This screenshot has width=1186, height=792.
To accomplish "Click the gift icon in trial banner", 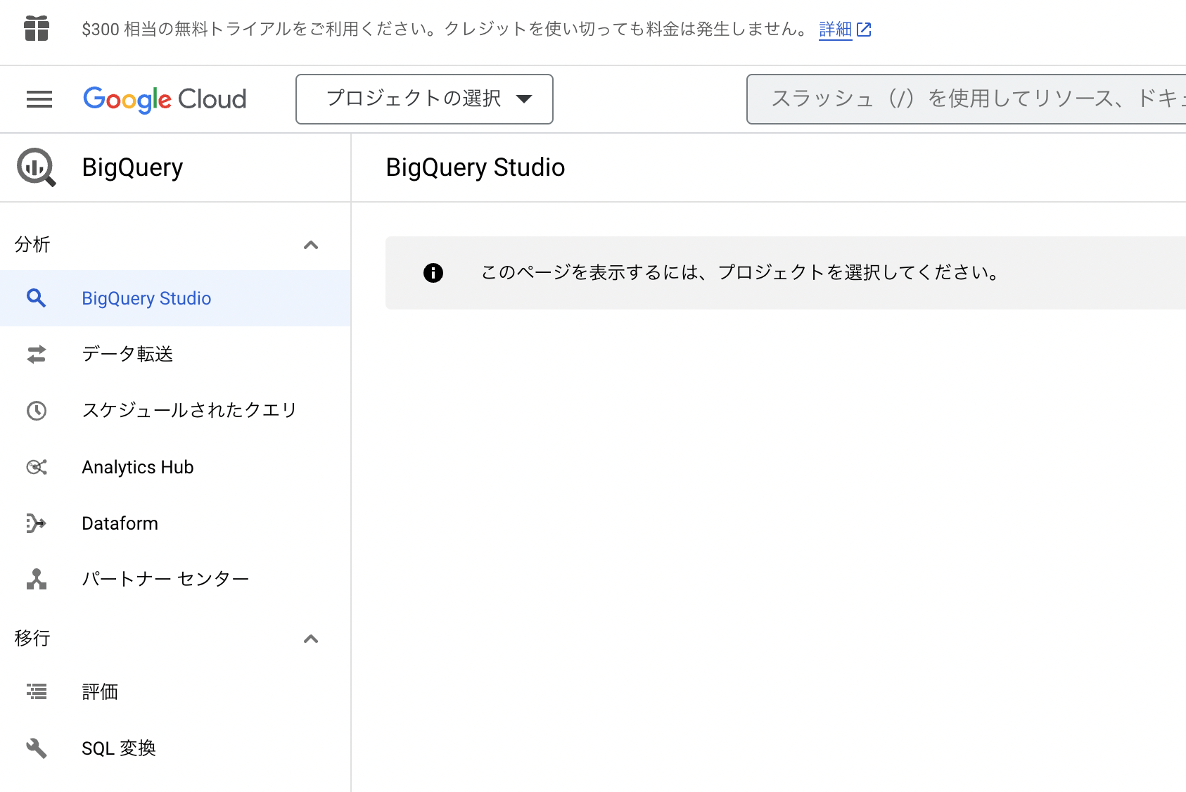I will (x=37, y=29).
